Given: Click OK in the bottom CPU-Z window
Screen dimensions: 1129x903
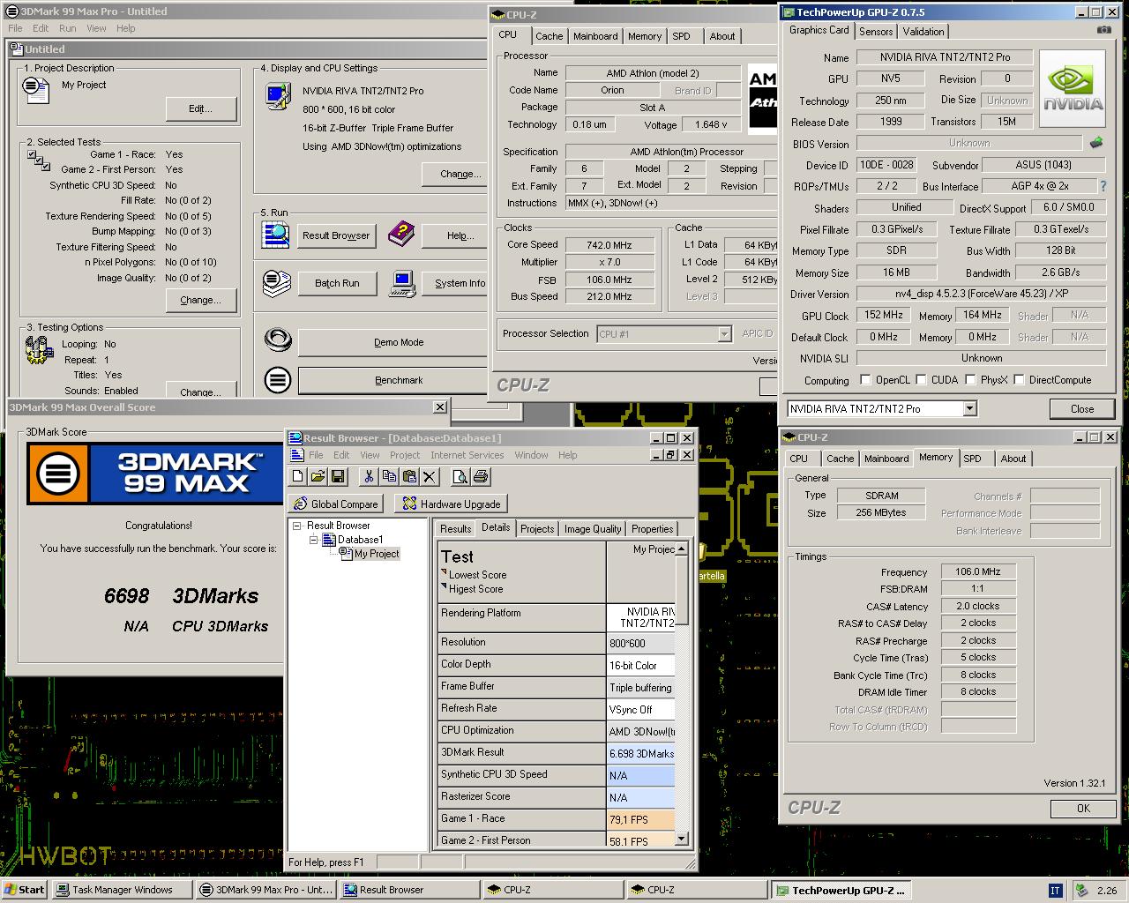Looking at the screenshot, I should [x=1083, y=808].
